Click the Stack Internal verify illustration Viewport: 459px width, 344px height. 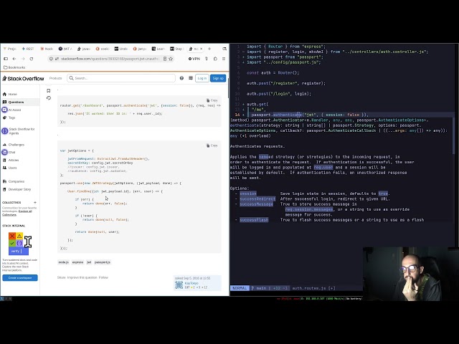pyautogui.click(x=19, y=244)
